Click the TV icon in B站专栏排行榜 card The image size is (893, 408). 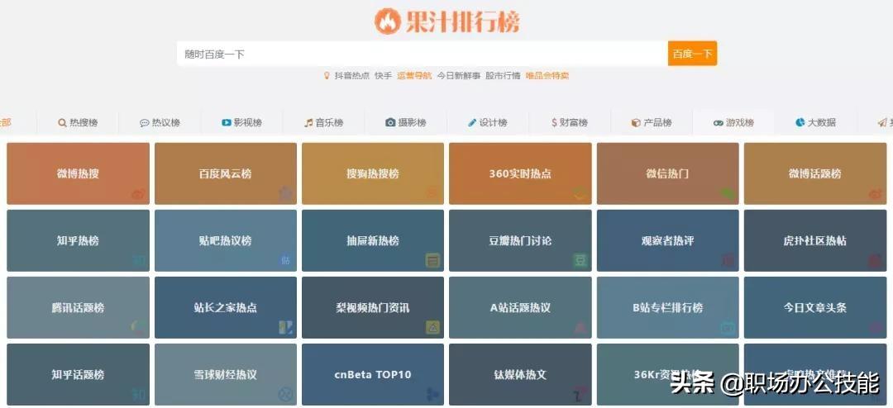[x=728, y=327]
